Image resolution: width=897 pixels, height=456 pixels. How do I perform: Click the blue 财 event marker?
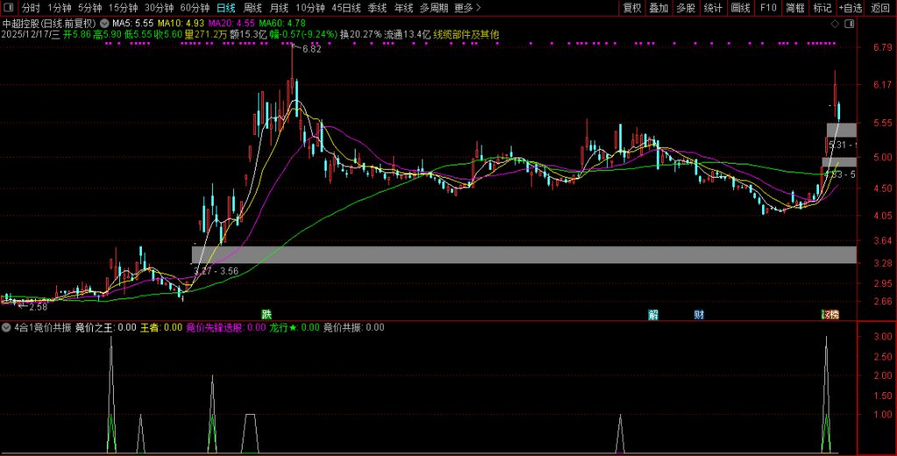(699, 314)
